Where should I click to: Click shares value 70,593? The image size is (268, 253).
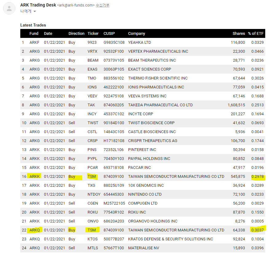[239, 69]
